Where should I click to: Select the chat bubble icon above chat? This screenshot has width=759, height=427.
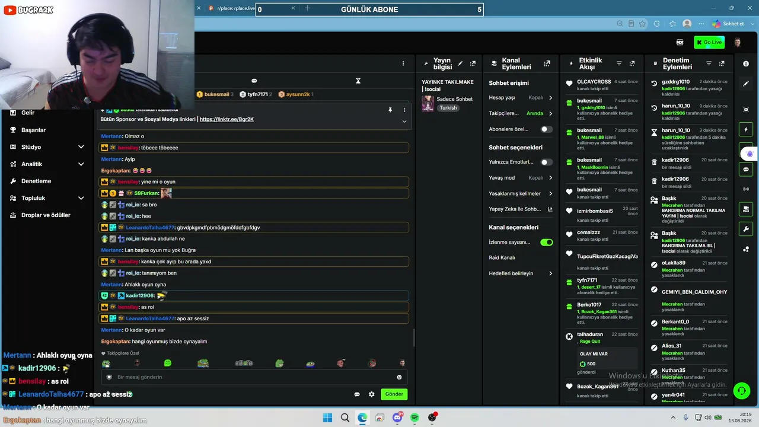(x=254, y=81)
